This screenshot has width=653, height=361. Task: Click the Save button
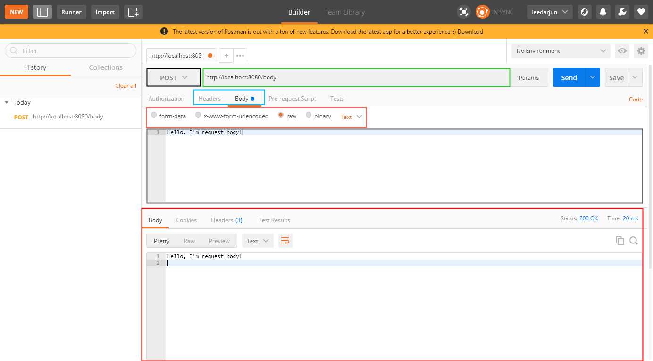point(616,78)
